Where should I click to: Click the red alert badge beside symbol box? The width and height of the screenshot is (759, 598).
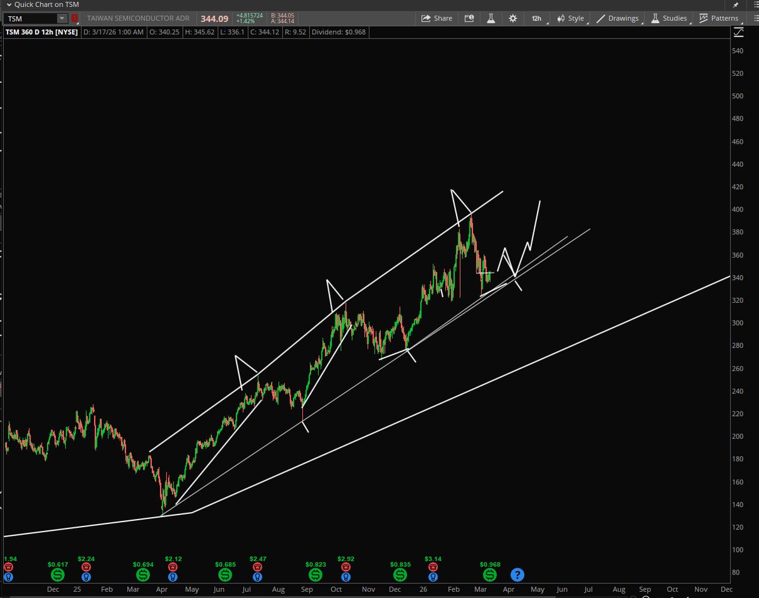pos(74,18)
